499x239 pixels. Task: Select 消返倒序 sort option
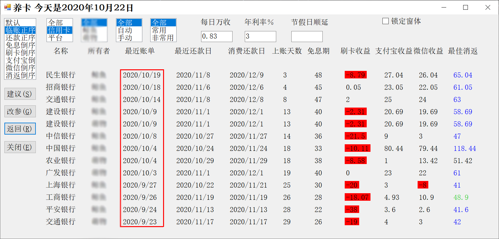(20, 75)
